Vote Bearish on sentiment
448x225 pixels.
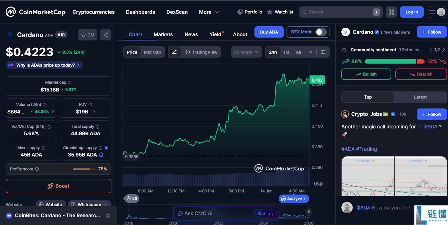click(421, 74)
